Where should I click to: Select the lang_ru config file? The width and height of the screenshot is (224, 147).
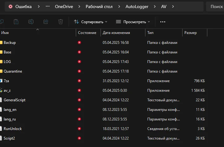click(x=104, y=119)
